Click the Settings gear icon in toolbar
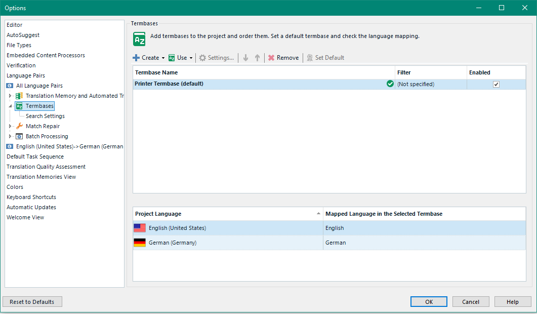 tap(202, 58)
